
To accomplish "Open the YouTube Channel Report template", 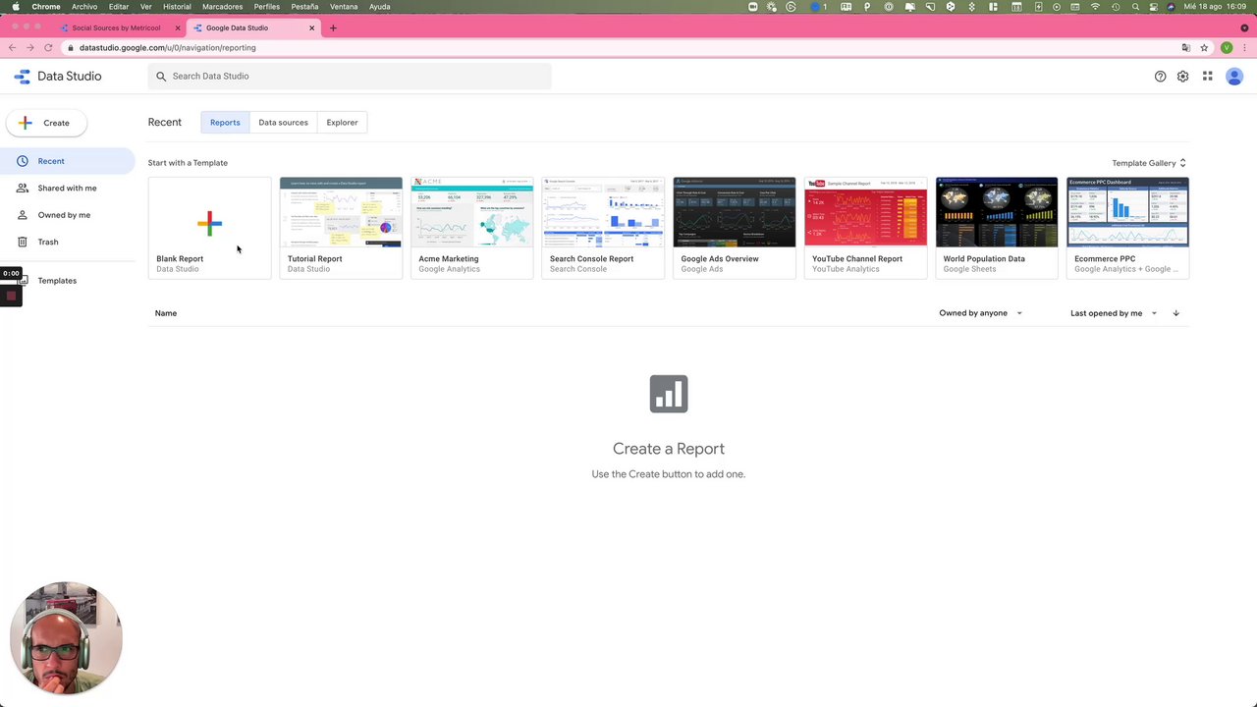I will tap(865, 228).
